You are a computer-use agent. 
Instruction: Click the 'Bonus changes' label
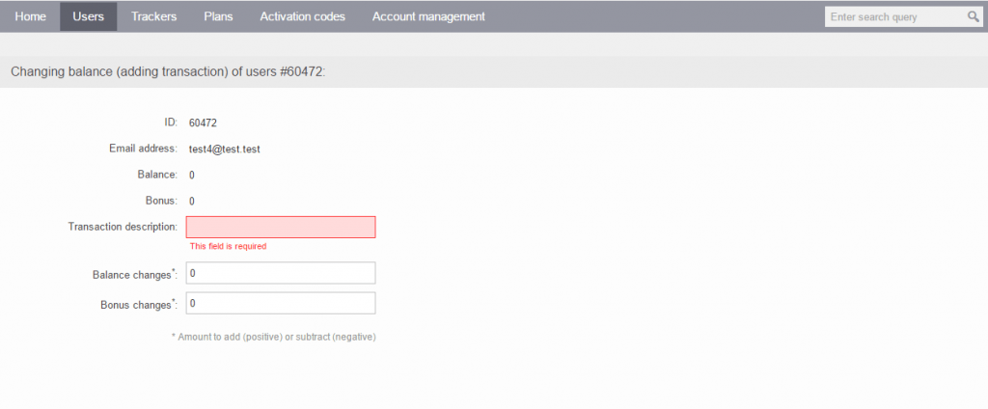point(139,304)
